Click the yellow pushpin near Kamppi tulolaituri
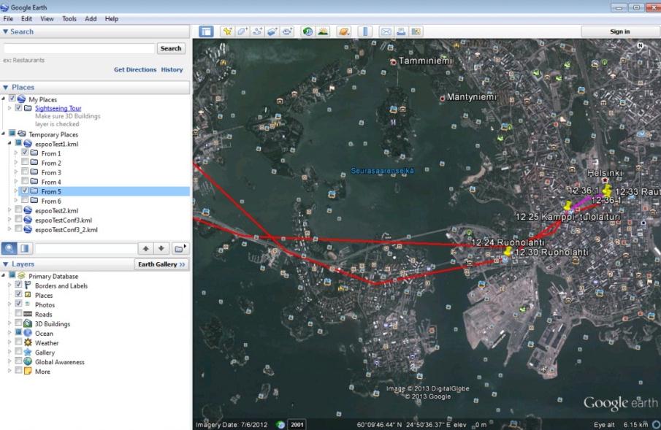661x430 pixels. click(x=568, y=205)
